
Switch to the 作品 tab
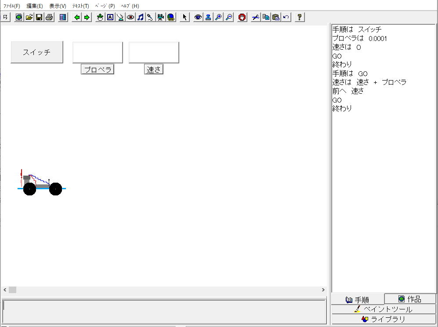(410, 299)
